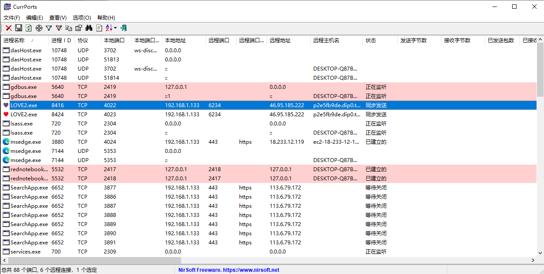Viewport: 544px width, 274px height.
Task: Click the exit door toolbar icon
Action: click(123, 28)
